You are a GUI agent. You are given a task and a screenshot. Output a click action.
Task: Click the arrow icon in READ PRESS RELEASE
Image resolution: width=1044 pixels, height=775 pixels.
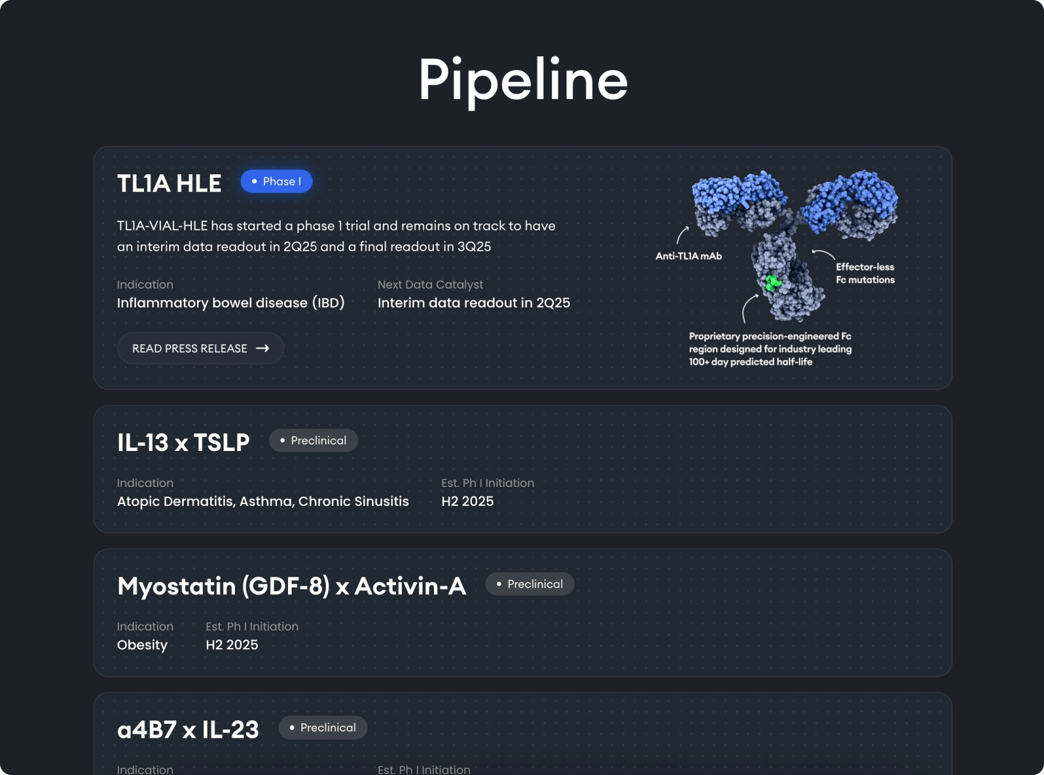(263, 348)
